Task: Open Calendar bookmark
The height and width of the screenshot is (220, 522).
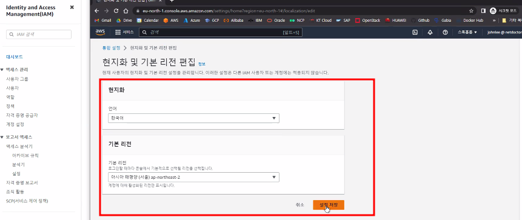Action: (147, 20)
